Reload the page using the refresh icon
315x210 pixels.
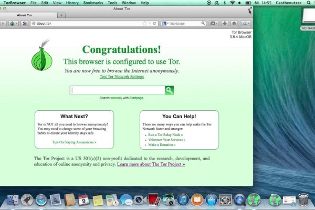[x=154, y=24]
